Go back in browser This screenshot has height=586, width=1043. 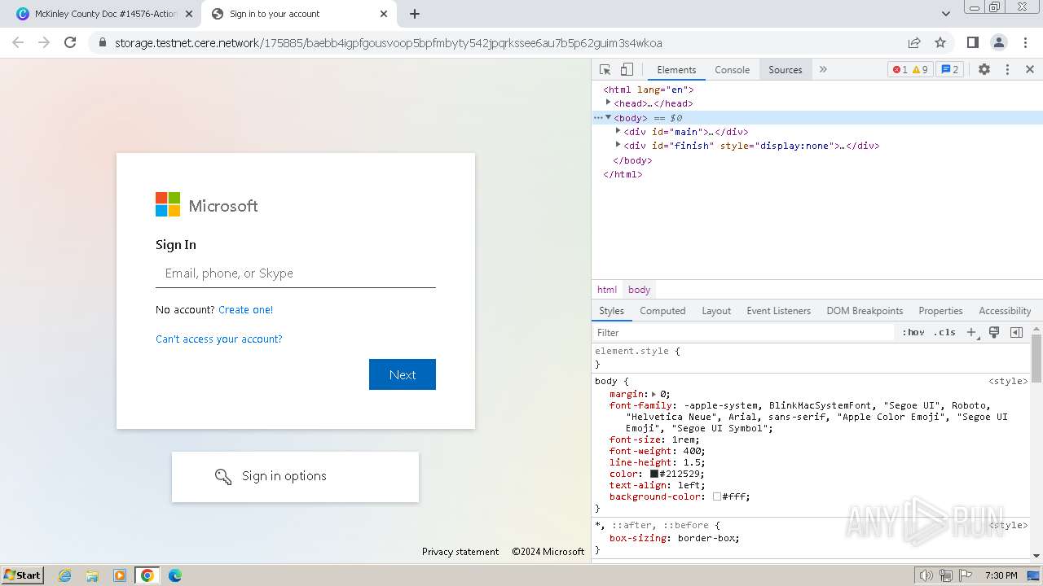(x=18, y=42)
